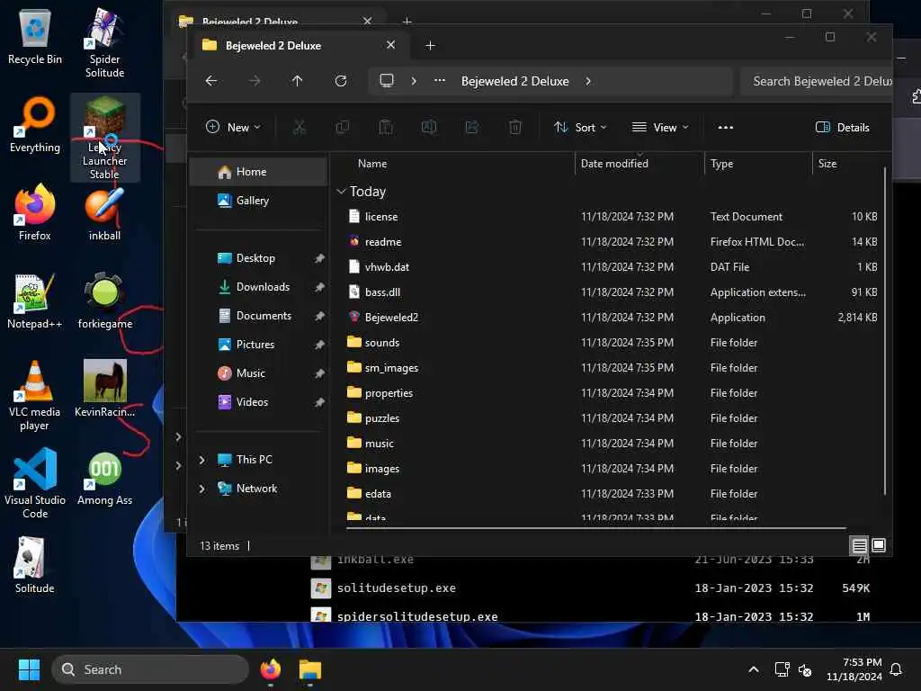
Task: Expand This PC in navigation pane
Action: pos(202,460)
